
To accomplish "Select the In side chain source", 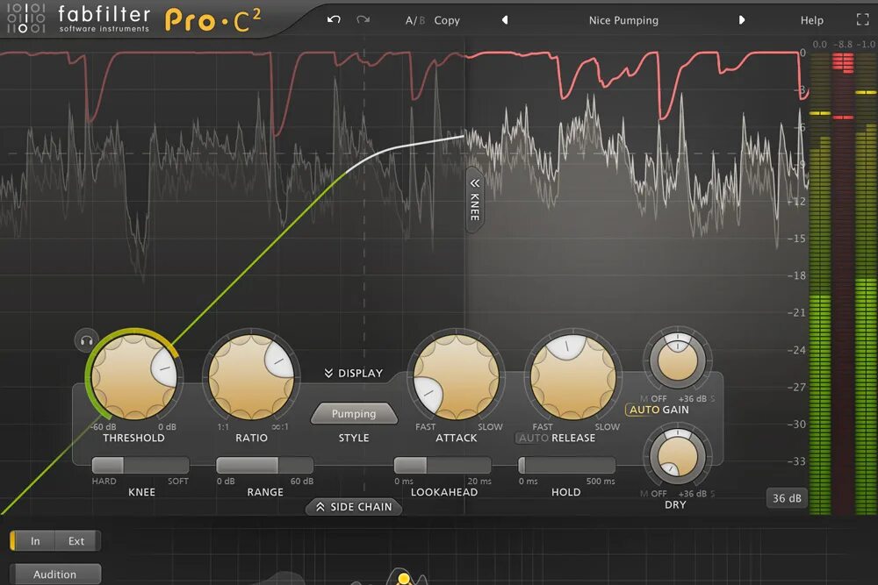I will pos(35,541).
